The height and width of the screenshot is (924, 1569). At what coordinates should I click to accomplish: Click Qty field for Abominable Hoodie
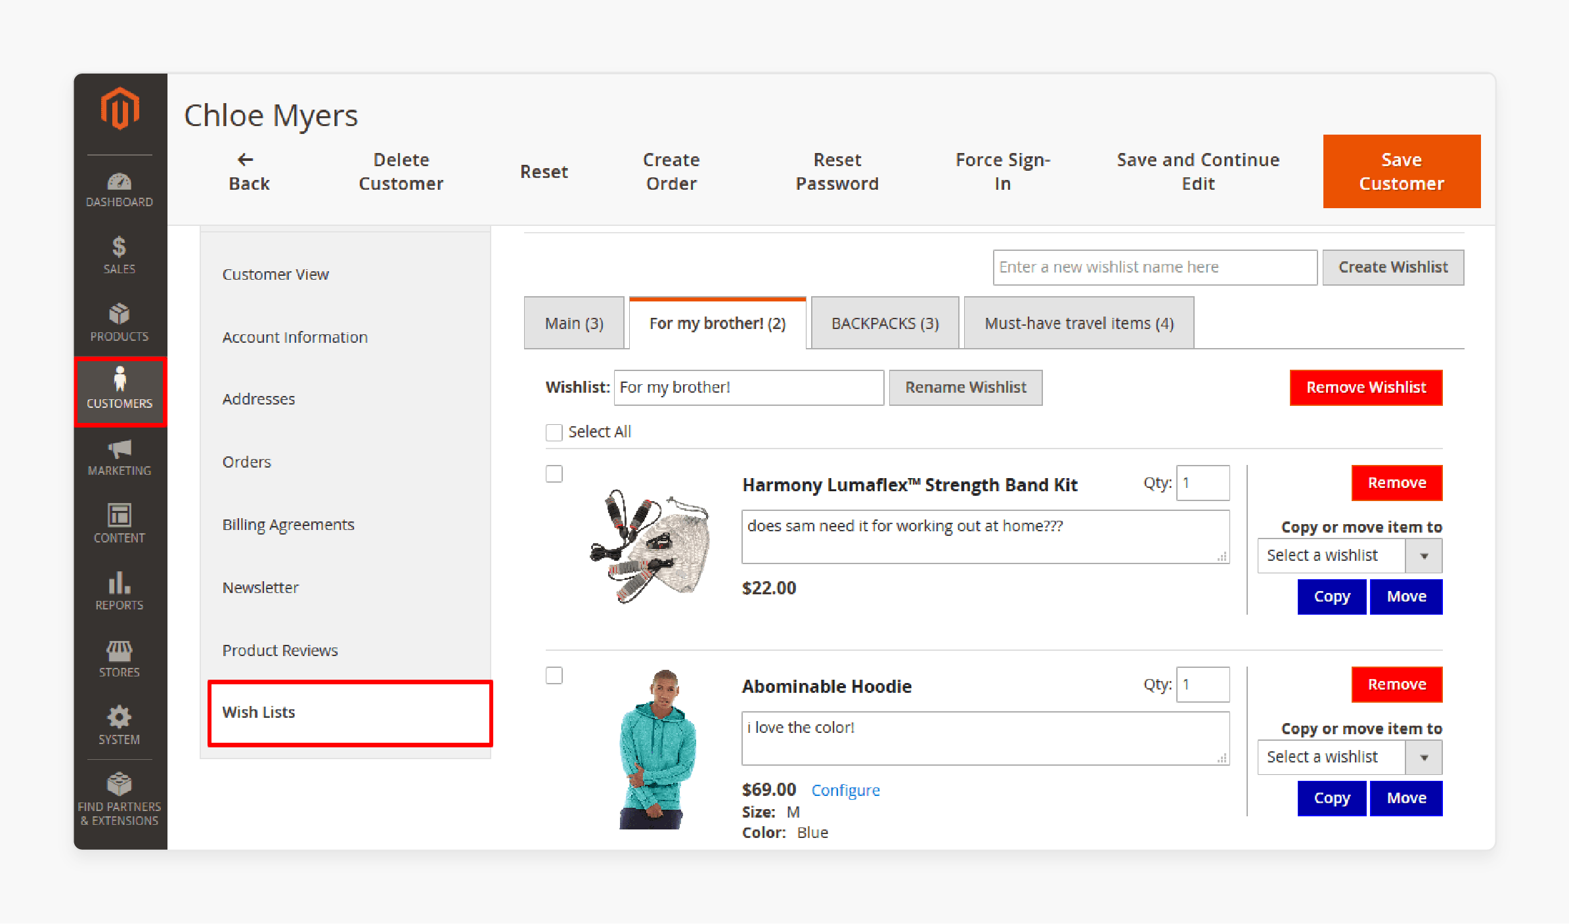[x=1203, y=684]
